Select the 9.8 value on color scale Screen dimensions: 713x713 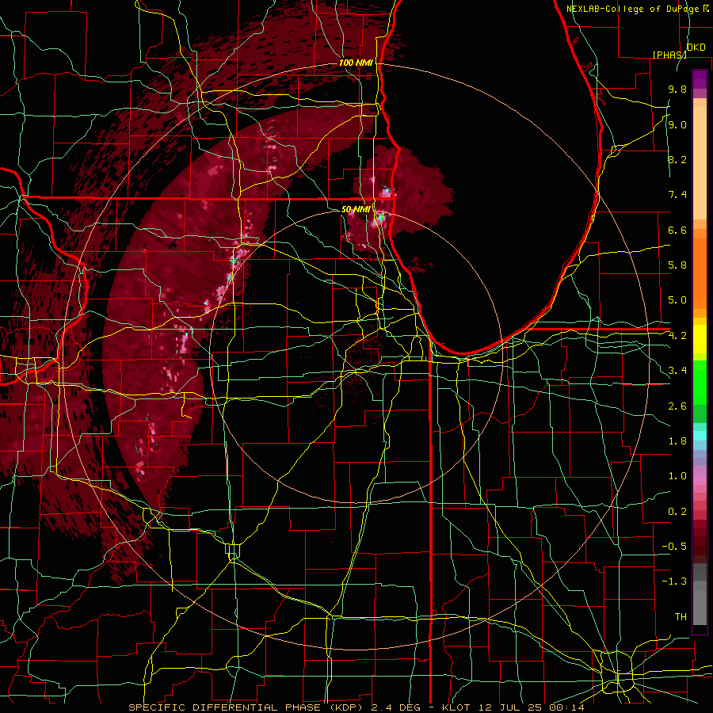pos(677,90)
